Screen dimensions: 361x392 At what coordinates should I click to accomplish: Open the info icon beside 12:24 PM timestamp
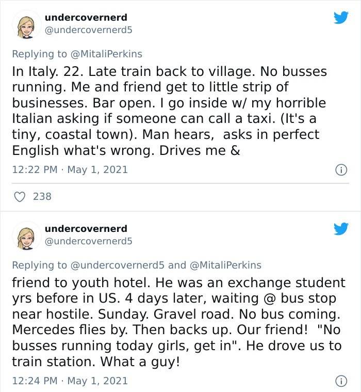click(x=341, y=381)
